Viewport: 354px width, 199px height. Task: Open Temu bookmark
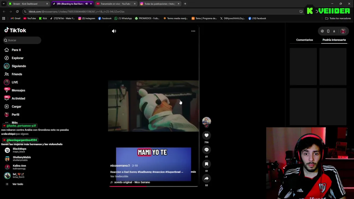(x=204, y=19)
